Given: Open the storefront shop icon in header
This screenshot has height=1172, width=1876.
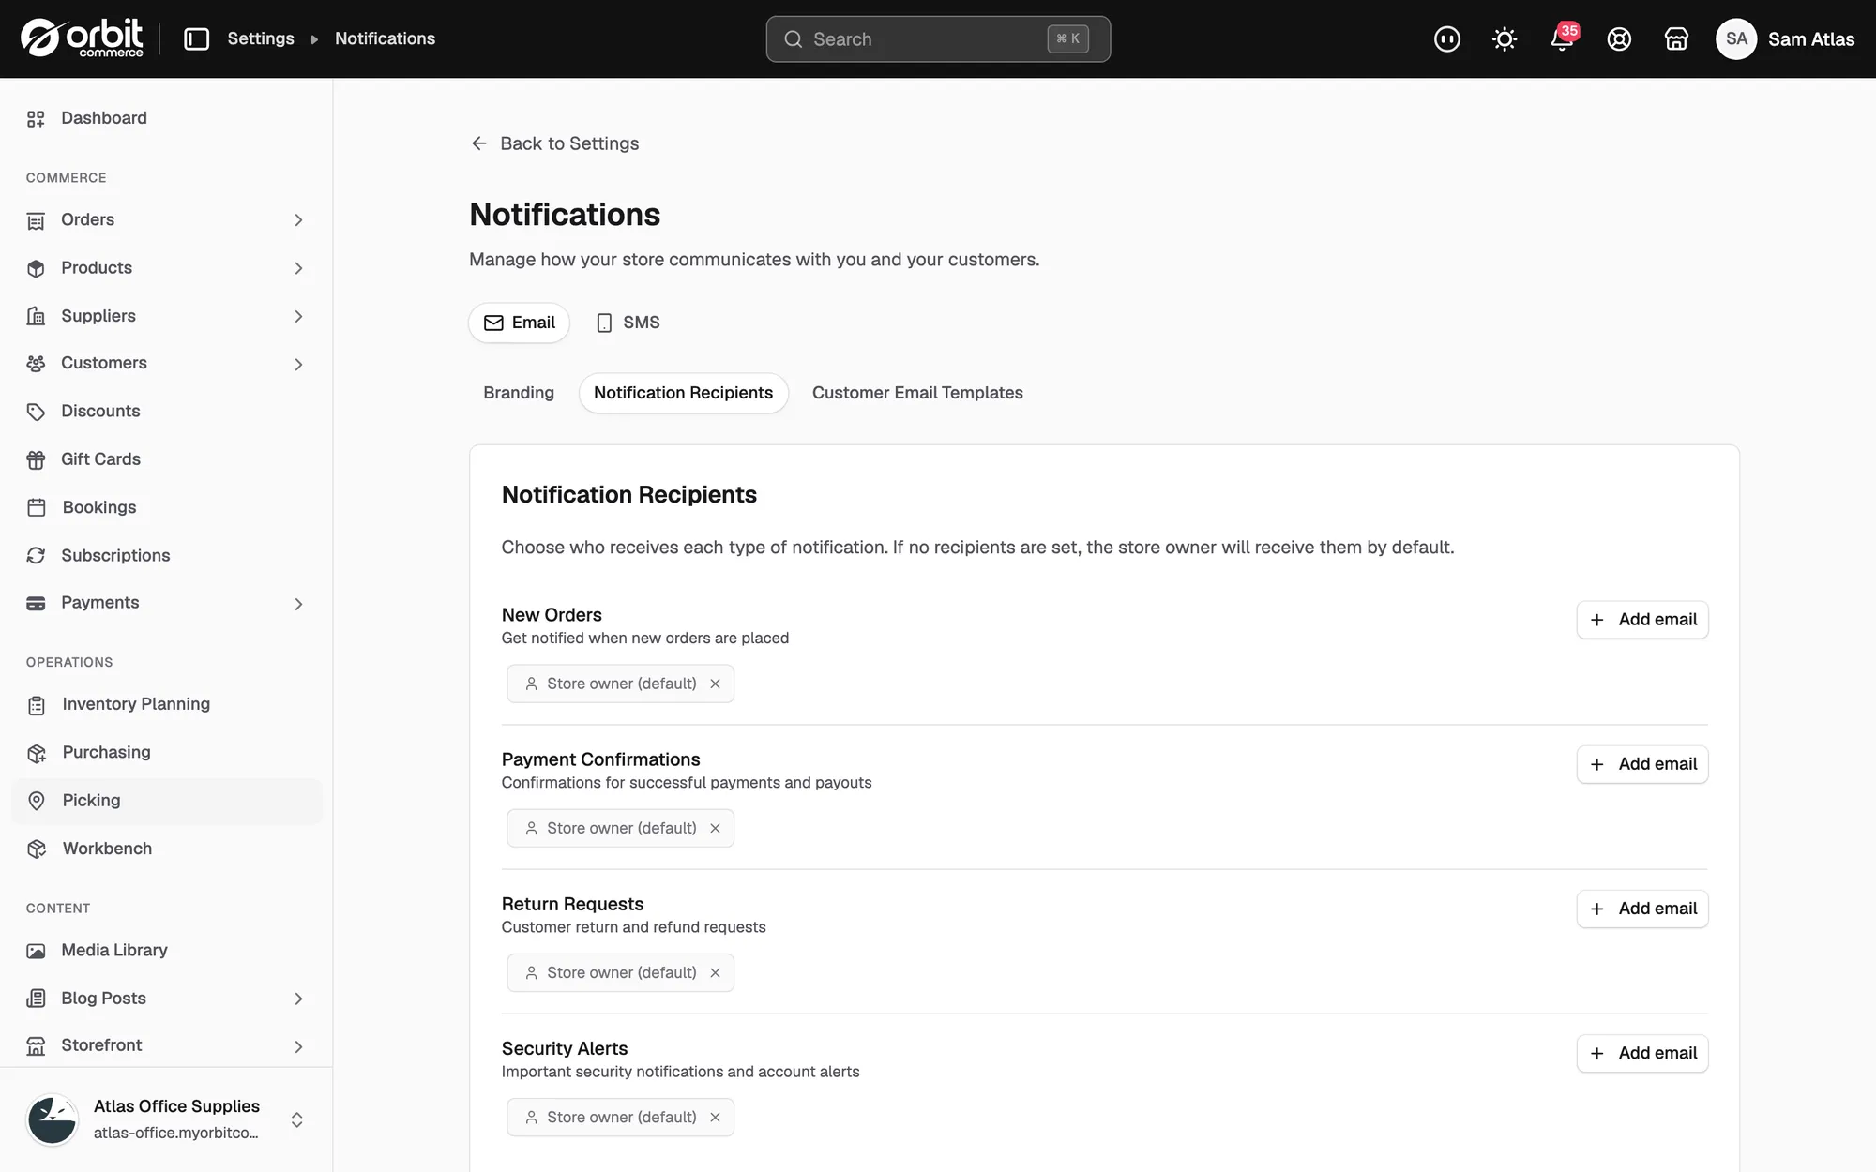Looking at the screenshot, I should pyautogui.click(x=1676, y=38).
